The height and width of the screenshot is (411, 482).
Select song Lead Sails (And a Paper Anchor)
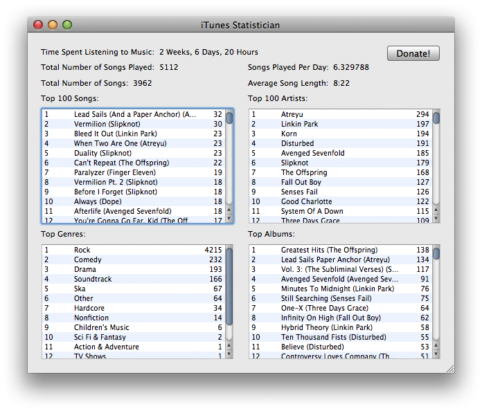click(134, 114)
